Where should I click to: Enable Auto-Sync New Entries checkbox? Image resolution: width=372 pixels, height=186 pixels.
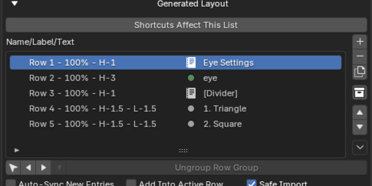(x=11, y=184)
